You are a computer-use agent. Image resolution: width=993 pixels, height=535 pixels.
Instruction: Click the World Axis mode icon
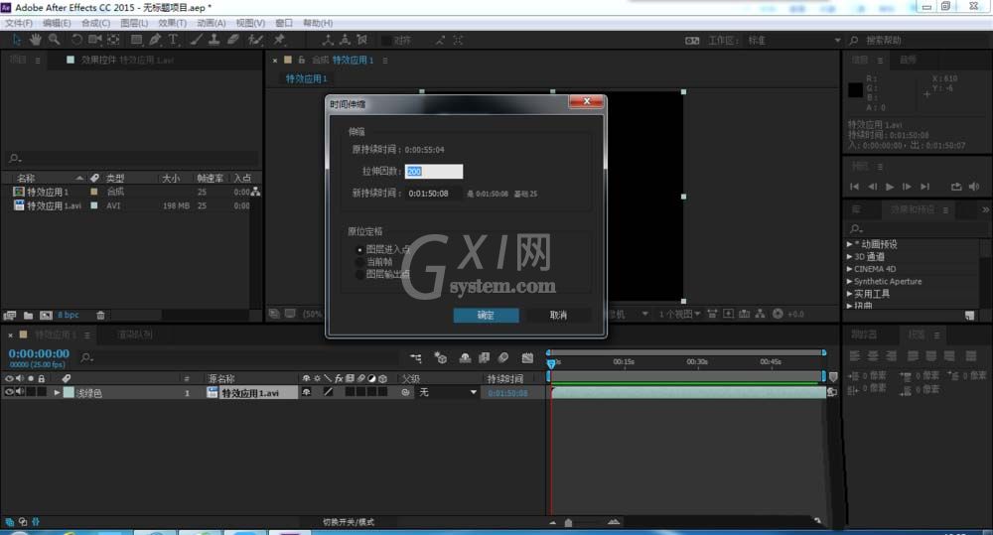(345, 40)
